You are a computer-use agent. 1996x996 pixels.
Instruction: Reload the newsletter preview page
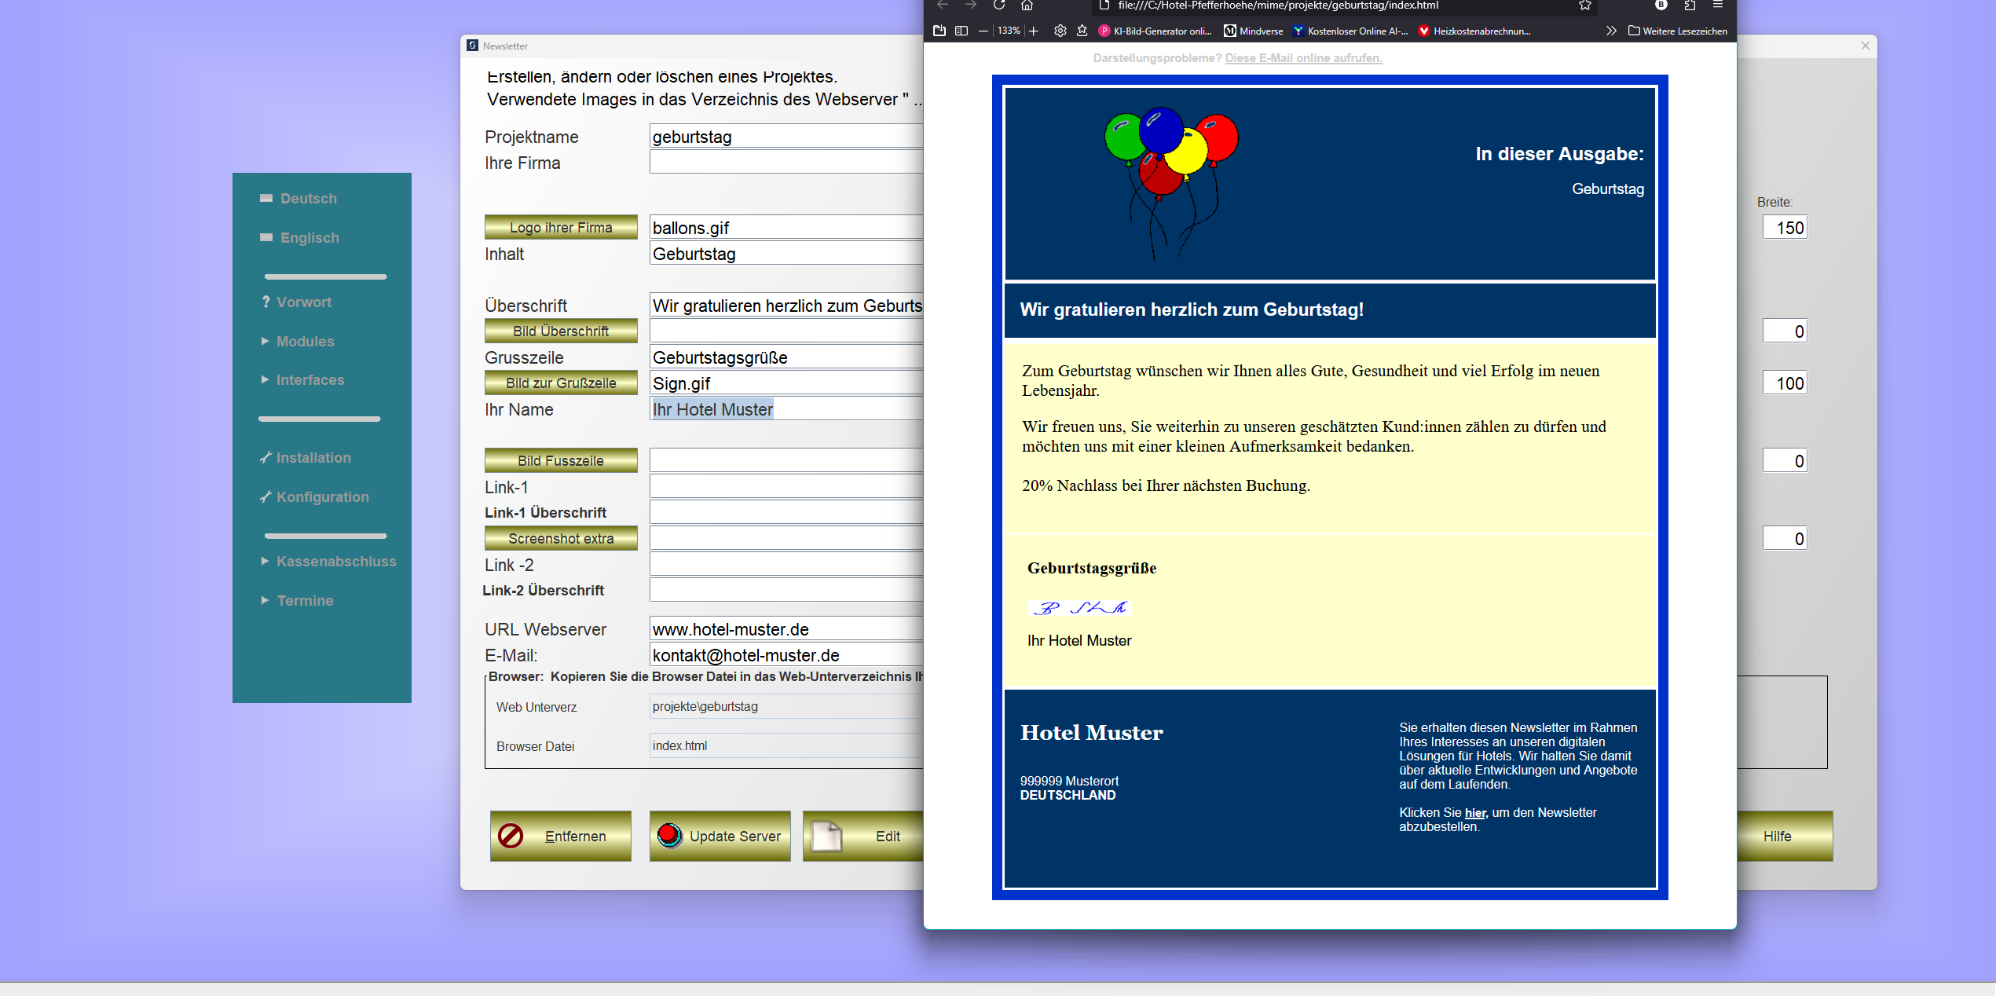click(x=998, y=6)
